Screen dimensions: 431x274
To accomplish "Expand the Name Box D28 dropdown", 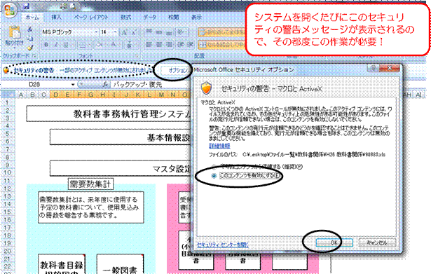I will pos(73,84).
